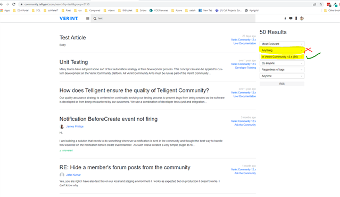This screenshot has width=340, height=197.
Task: Open conversations with the chat bubble icon
Action: pos(291,19)
